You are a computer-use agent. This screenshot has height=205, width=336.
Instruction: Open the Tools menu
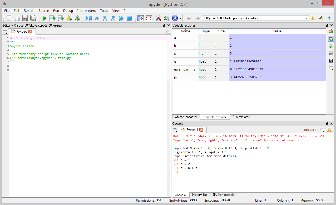[104, 11]
